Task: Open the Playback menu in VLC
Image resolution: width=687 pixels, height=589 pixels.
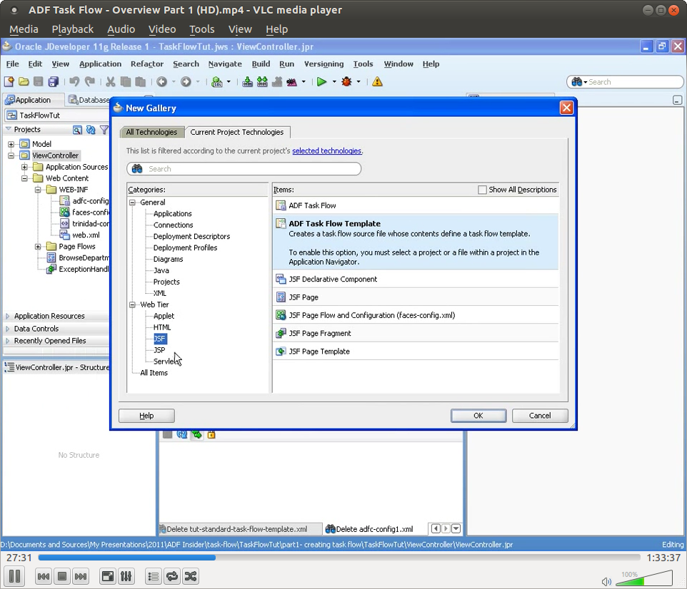Action: coord(72,29)
